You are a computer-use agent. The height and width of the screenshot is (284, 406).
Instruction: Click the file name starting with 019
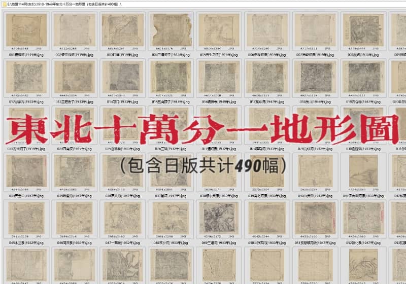click(x=363, y=102)
